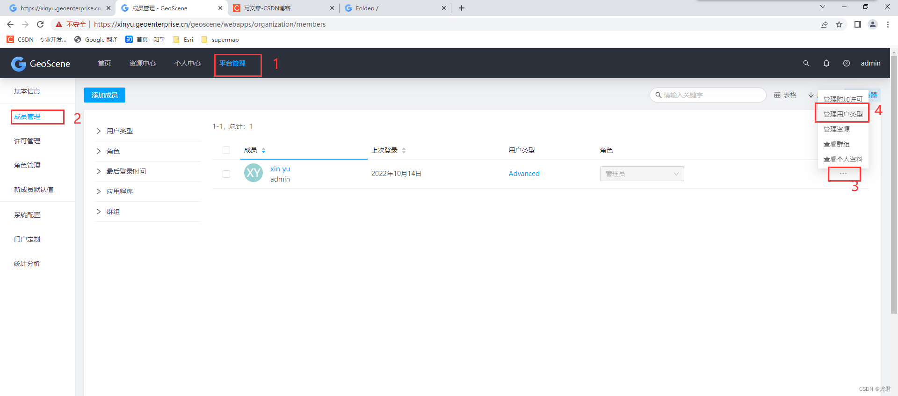
Task: Bookmark this page with the star icon
Action: pyautogui.click(x=839, y=24)
